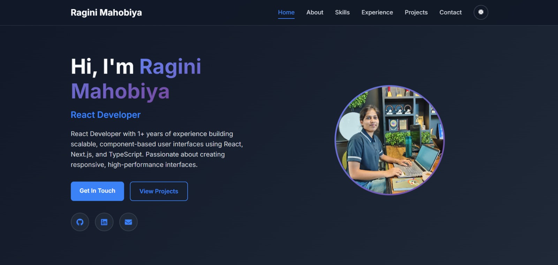Open the LinkedIn profile icon
Viewport: 558px width, 265px height.
tap(104, 222)
